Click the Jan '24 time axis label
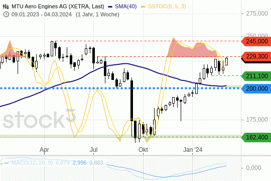The image size is (271, 181). [x=193, y=149]
